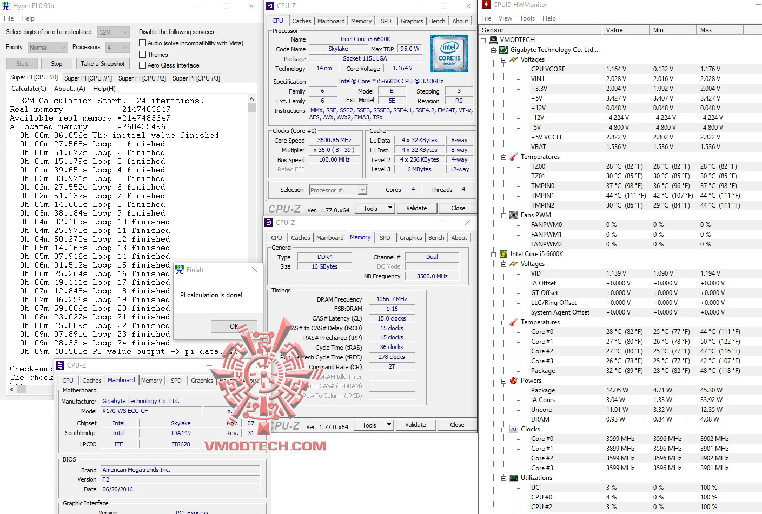Screen dimensions: 762x514
Task: Click the Voltages lightning icon in HWMonitor
Action: tap(513, 59)
